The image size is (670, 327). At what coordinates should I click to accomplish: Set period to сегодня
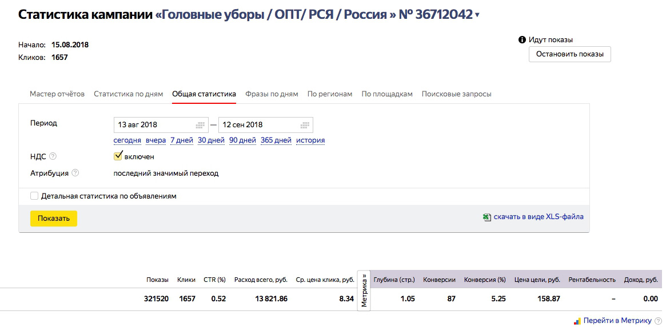tap(127, 140)
